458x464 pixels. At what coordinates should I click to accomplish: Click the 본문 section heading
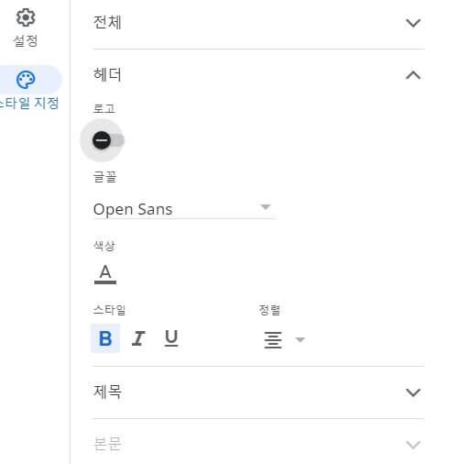click(x=107, y=444)
